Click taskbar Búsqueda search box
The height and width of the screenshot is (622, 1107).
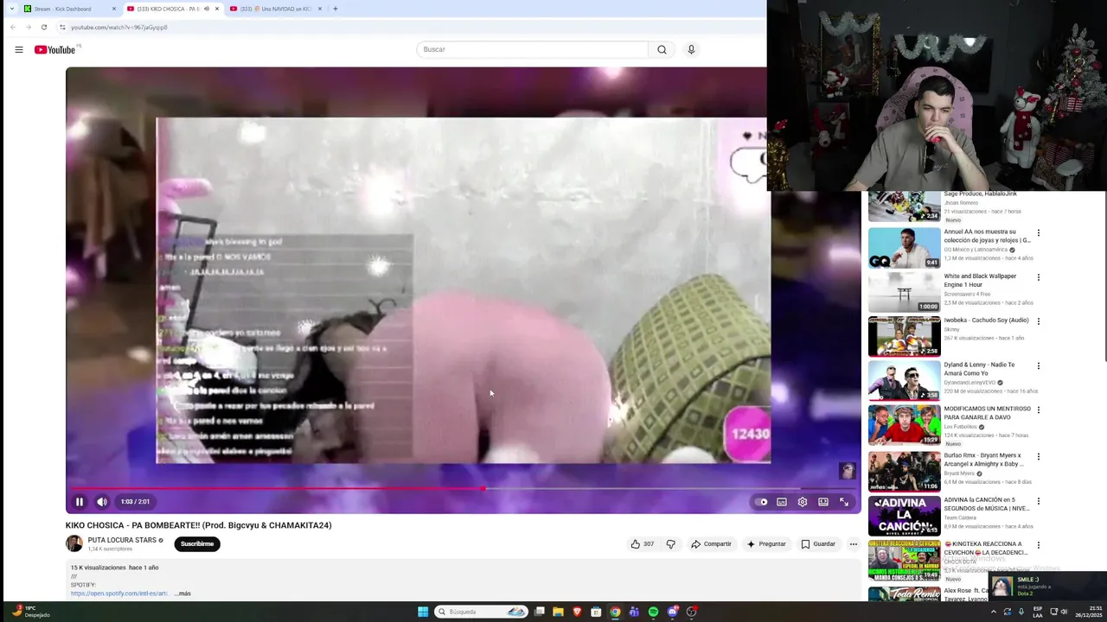pos(481,612)
